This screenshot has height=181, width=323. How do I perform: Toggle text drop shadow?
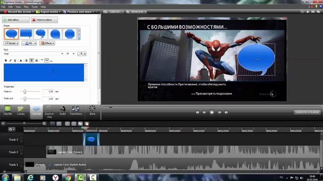(x=21, y=60)
